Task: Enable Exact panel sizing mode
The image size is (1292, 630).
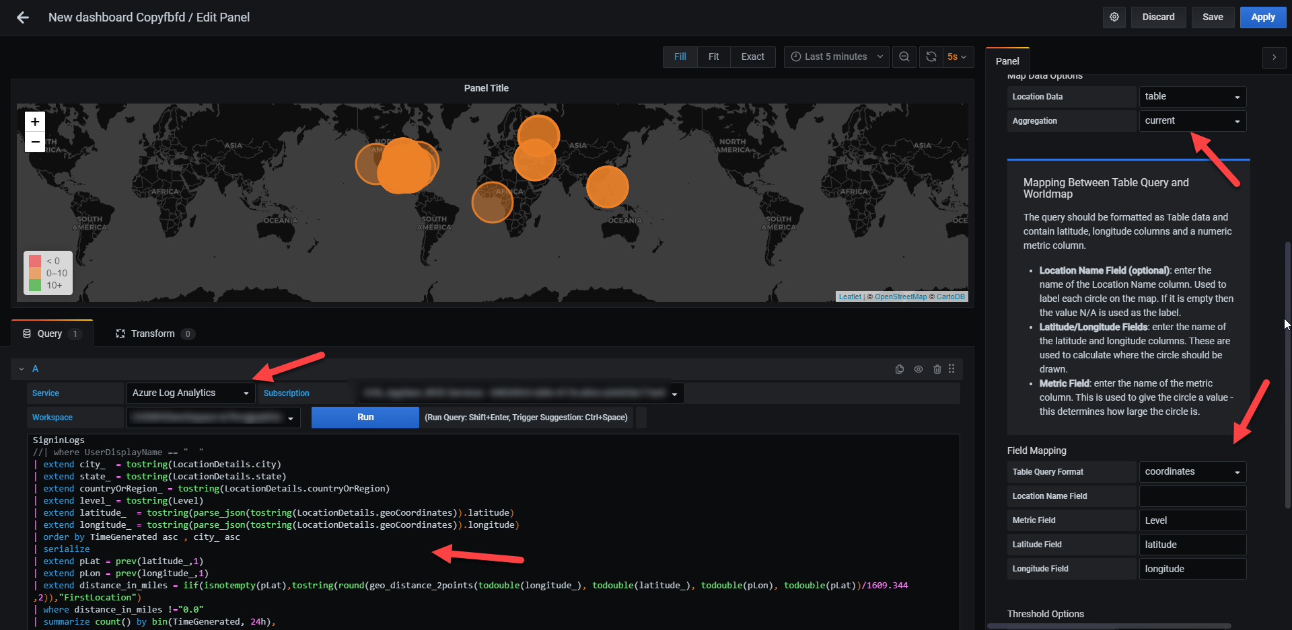Action: click(752, 56)
